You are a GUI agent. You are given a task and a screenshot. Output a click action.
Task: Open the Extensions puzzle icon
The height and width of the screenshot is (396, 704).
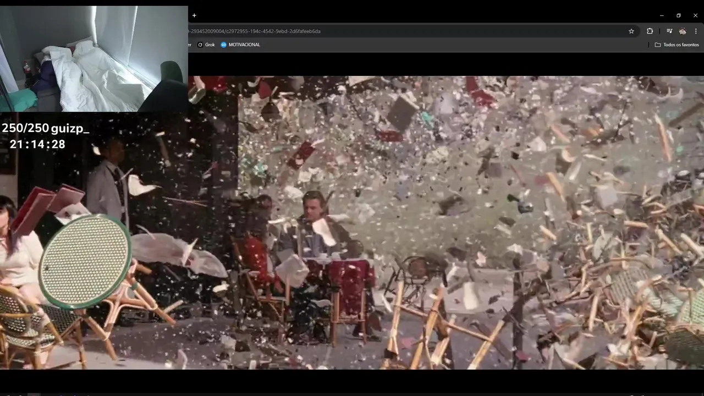(650, 31)
